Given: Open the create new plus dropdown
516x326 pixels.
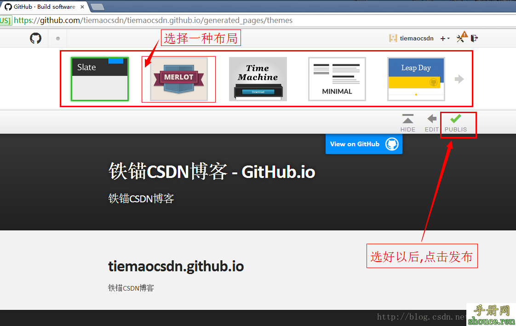Looking at the screenshot, I should [445, 39].
